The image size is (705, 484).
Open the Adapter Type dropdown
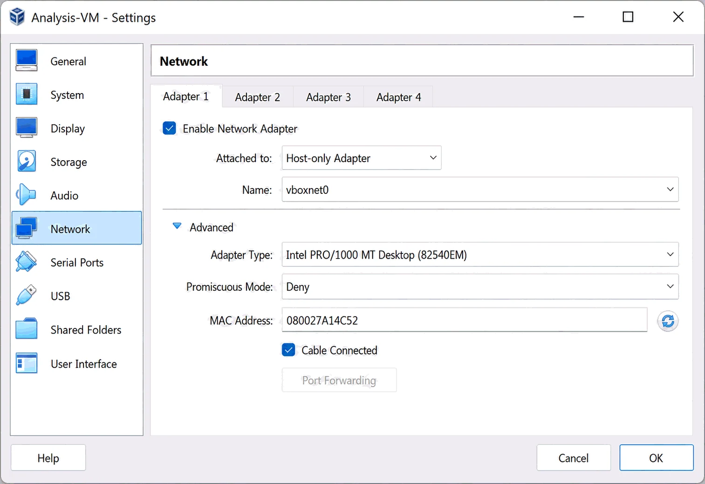(x=480, y=254)
